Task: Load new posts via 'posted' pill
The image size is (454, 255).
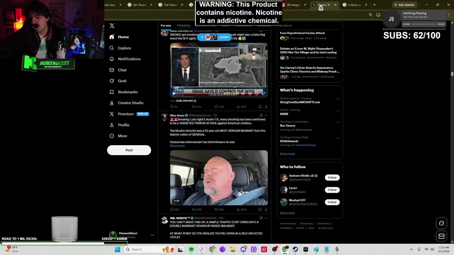Action: 214,37
